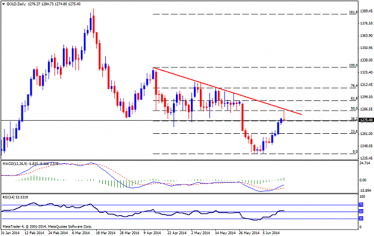Click the chart menu triangle beside GOLD,Daily

click(x=4, y=4)
